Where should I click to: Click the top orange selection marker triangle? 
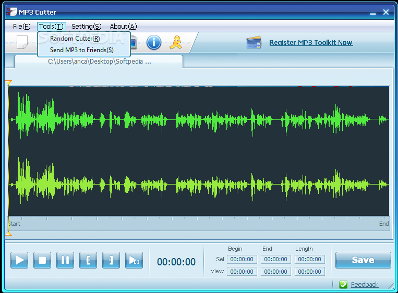pyautogui.click(x=8, y=82)
